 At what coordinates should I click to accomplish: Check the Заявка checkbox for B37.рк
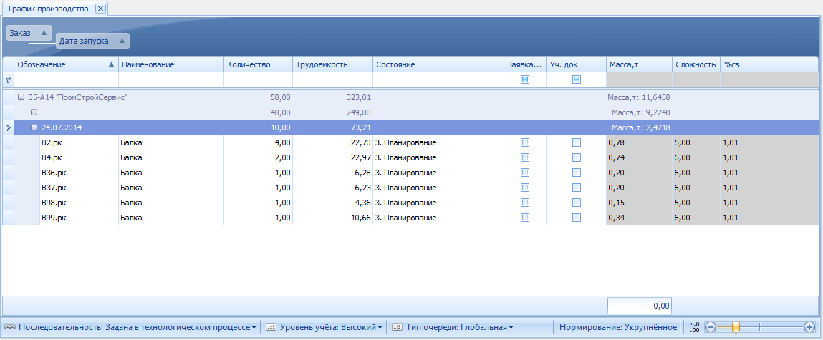525,188
